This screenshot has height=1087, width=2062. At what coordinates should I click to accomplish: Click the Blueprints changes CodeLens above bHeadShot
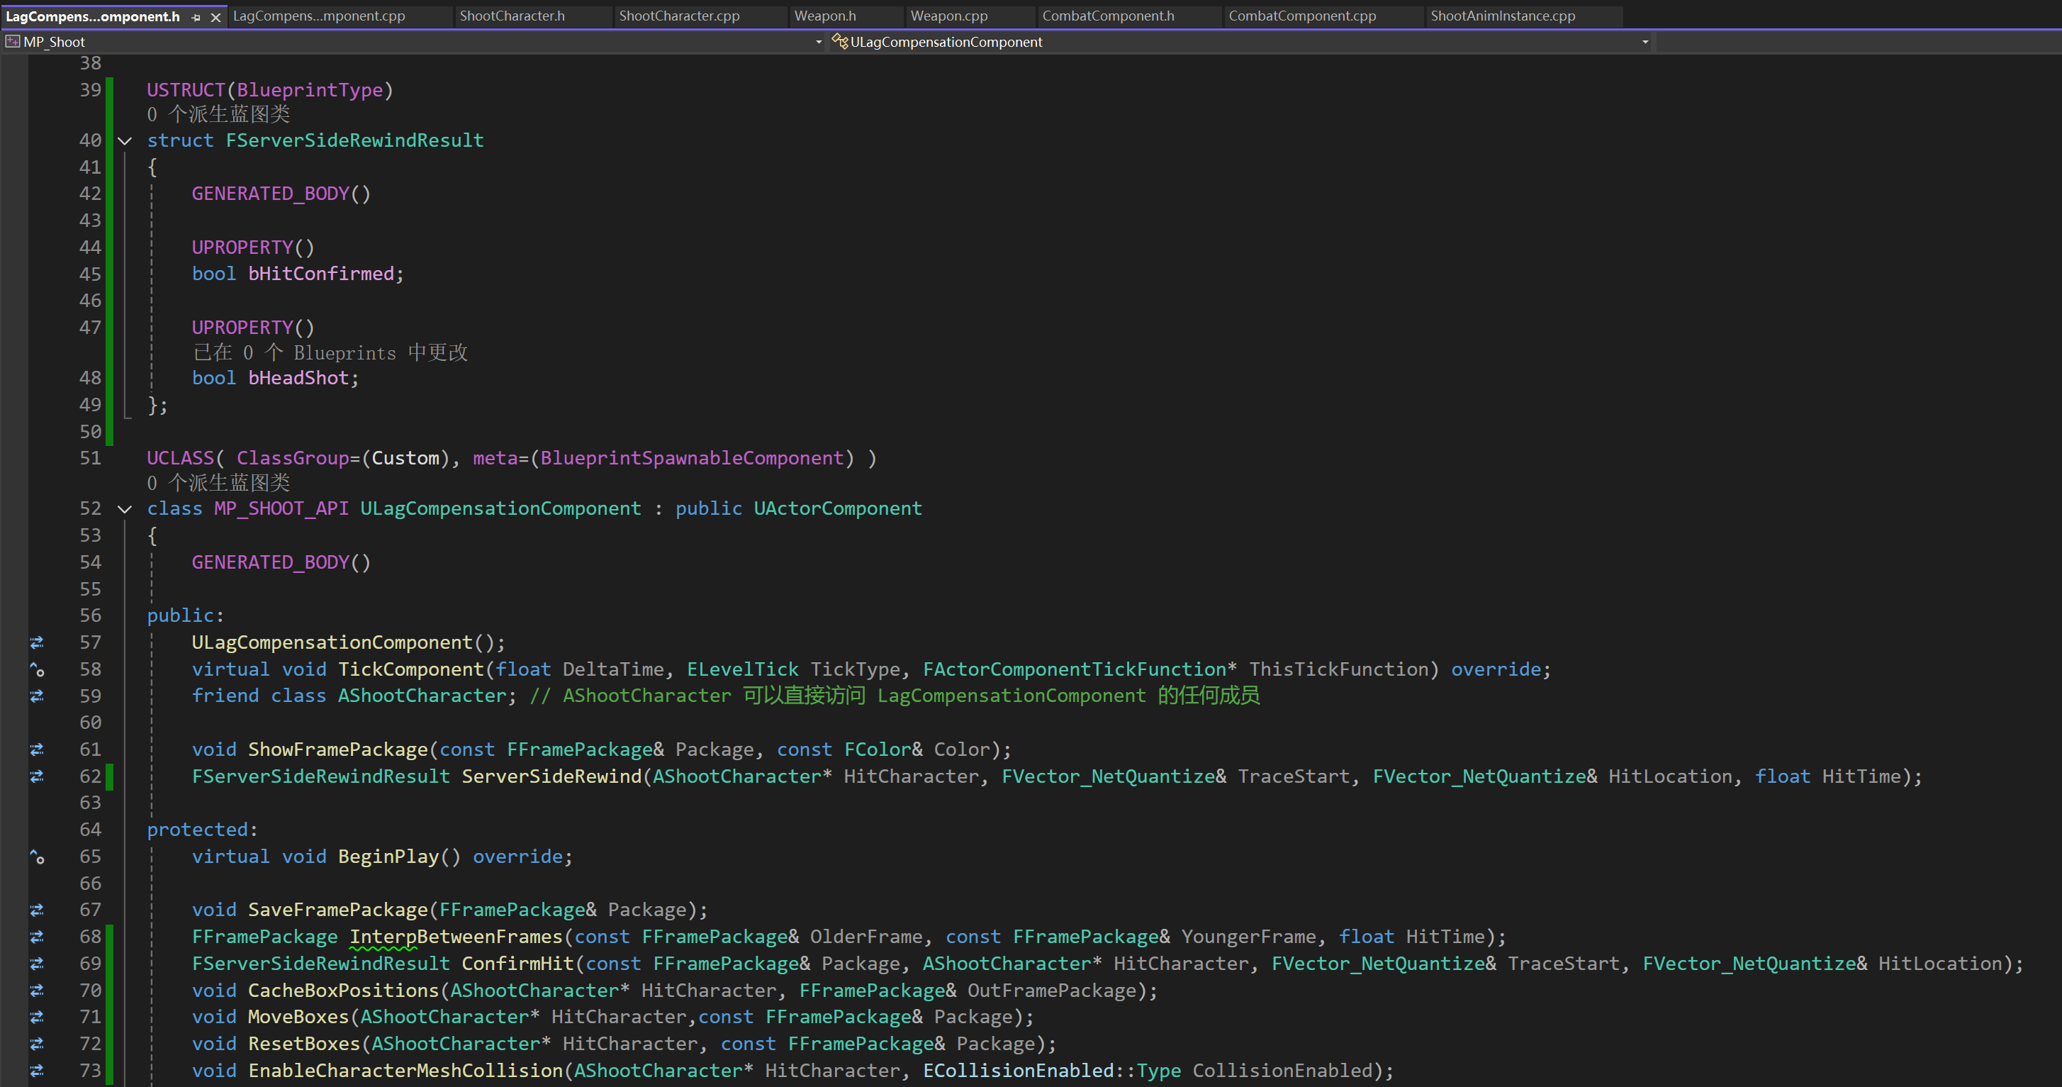(330, 353)
